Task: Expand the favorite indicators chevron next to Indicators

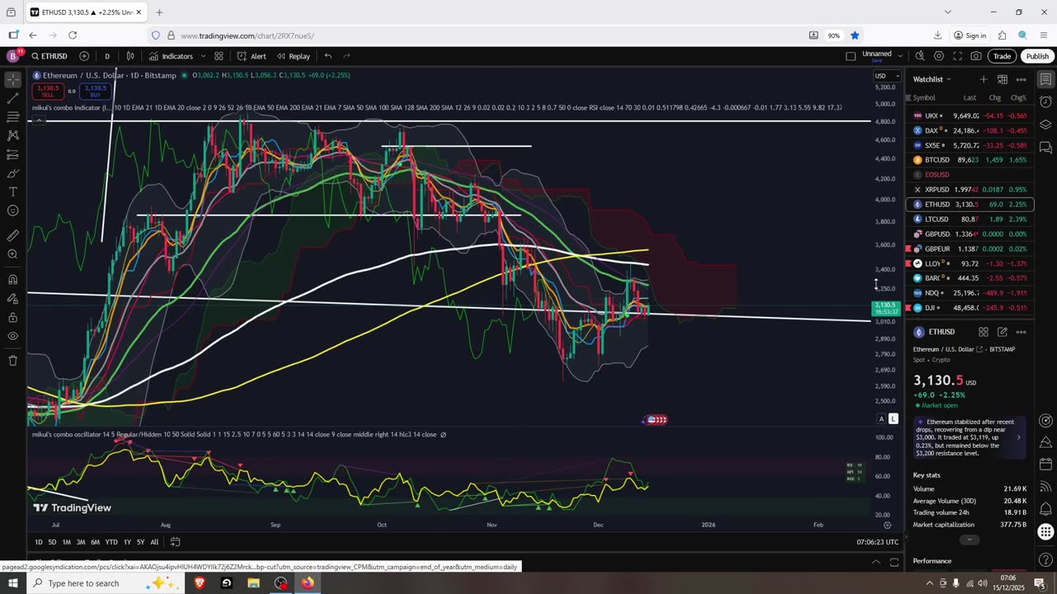Action: click(x=202, y=56)
